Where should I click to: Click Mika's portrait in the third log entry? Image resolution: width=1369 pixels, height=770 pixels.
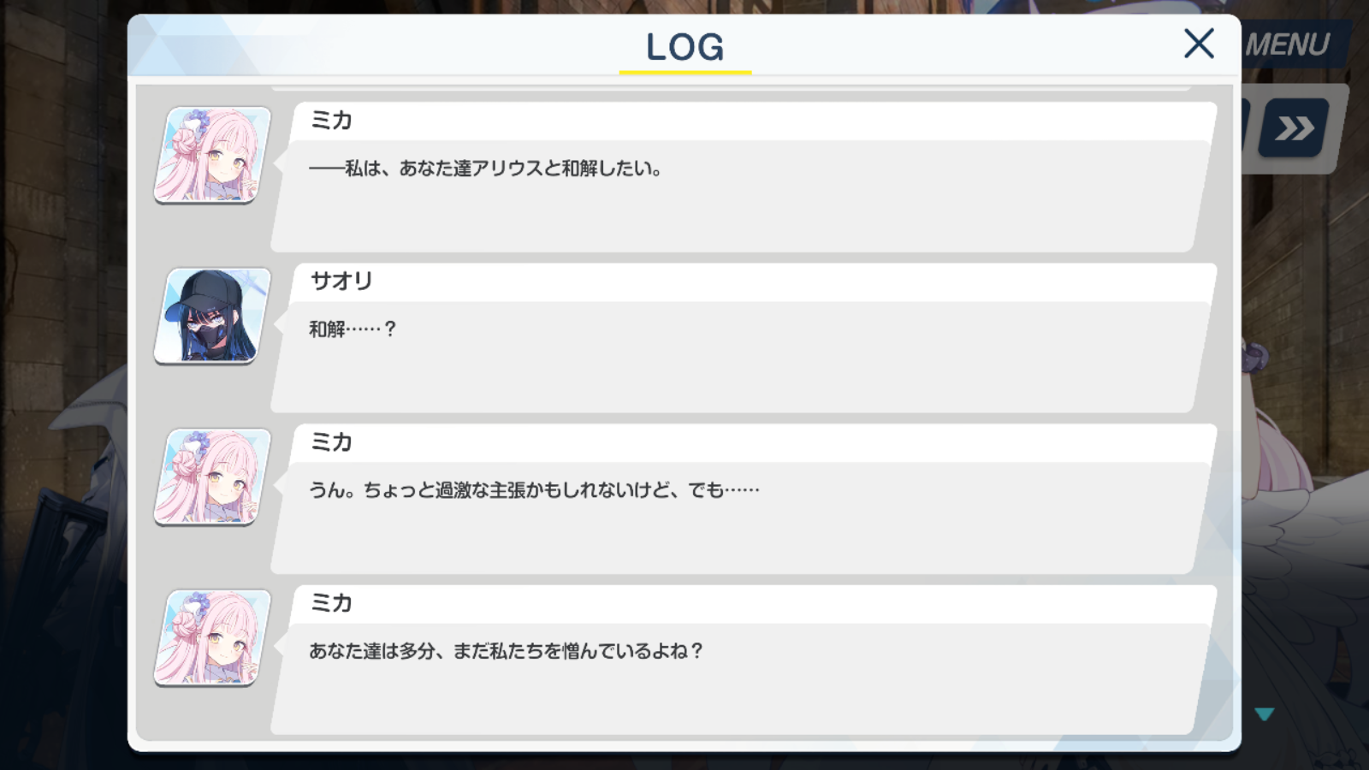[x=212, y=477]
